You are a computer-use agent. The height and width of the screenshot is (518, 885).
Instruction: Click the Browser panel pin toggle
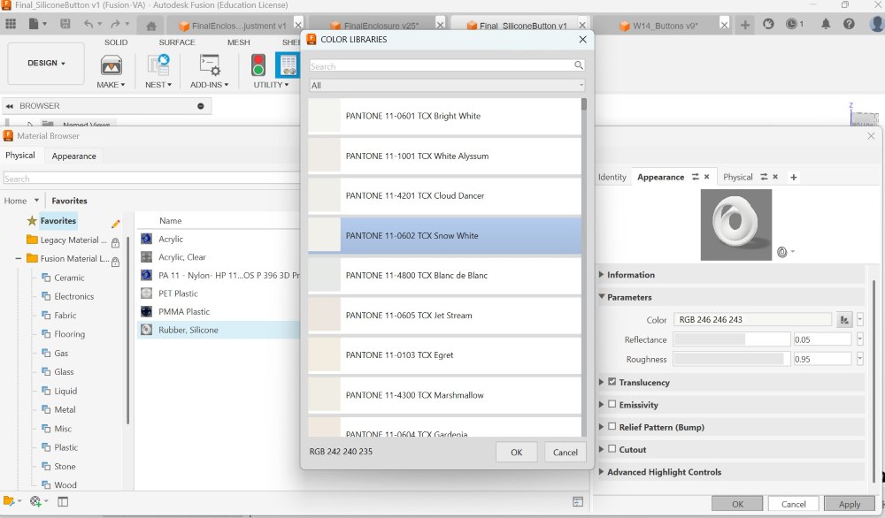pos(200,106)
